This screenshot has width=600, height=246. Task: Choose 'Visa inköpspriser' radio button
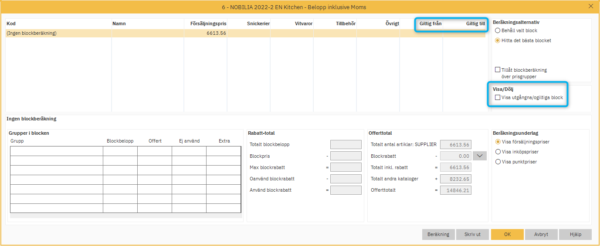(x=498, y=152)
